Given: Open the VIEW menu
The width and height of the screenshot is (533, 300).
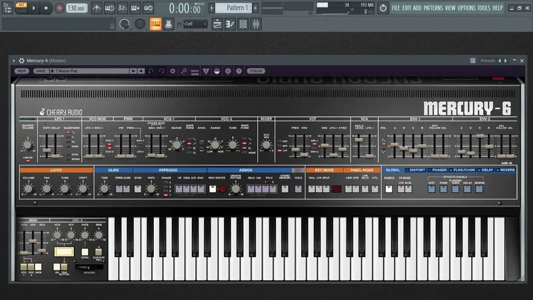Looking at the screenshot, I should click(450, 8).
